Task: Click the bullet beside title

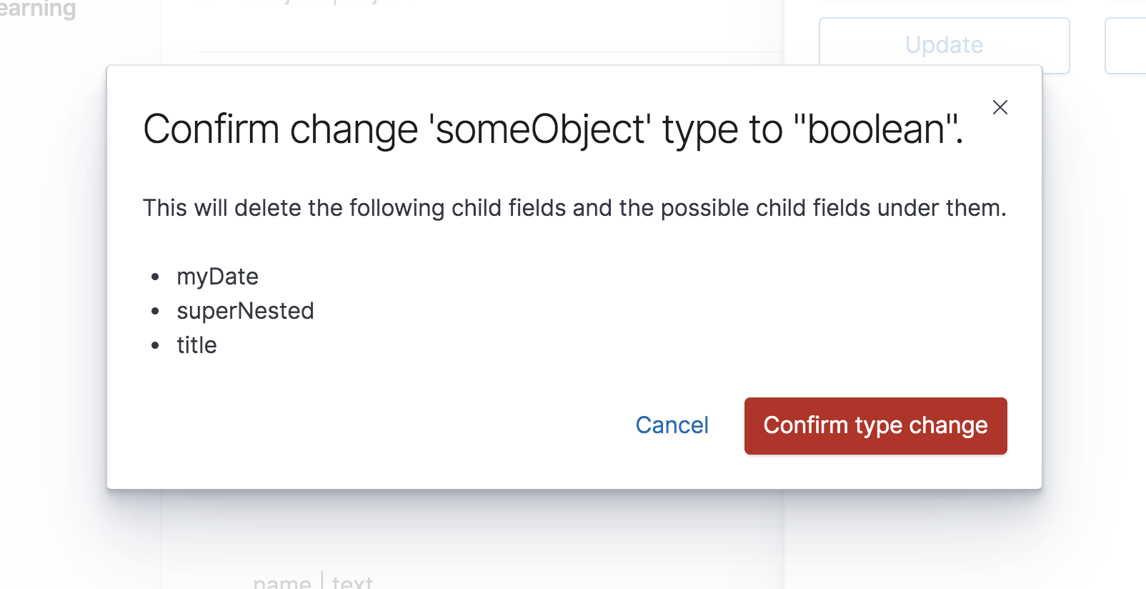Action: tap(155, 345)
